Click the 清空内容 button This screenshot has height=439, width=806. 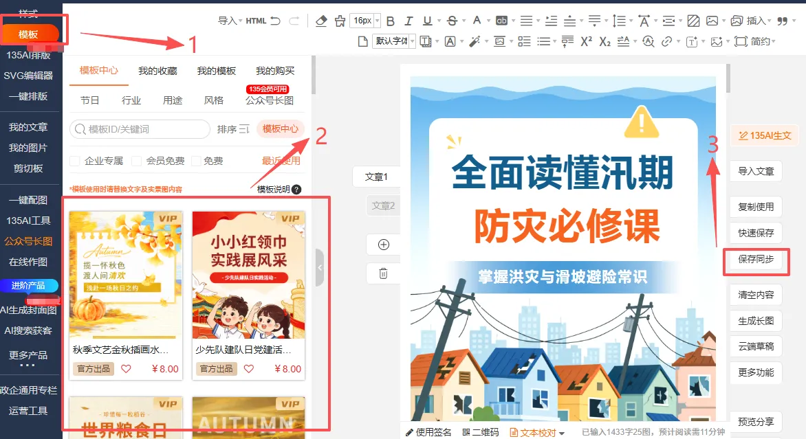click(x=756, y=295)
